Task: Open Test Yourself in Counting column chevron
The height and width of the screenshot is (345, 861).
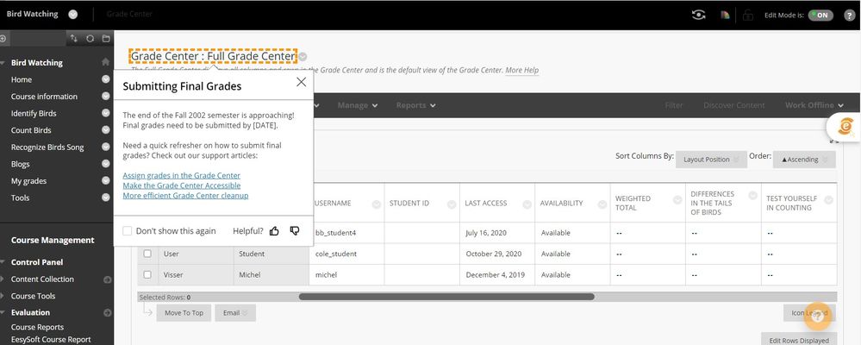Action: 828,200
